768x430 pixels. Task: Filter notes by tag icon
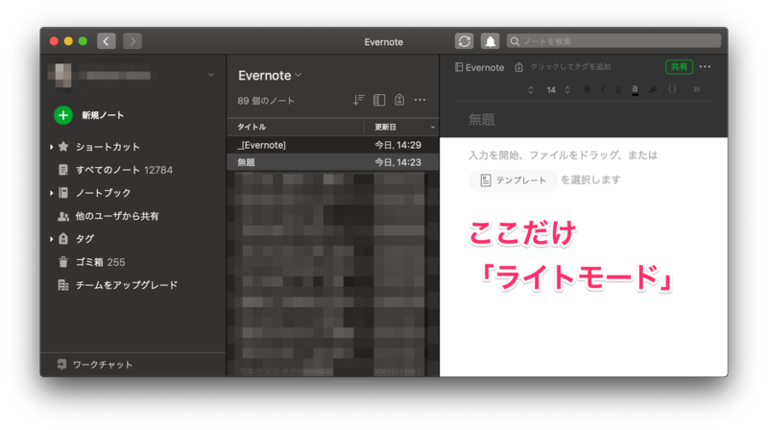399,100
